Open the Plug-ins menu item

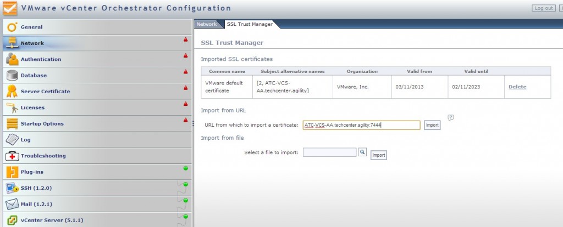[x=97, y=172]
